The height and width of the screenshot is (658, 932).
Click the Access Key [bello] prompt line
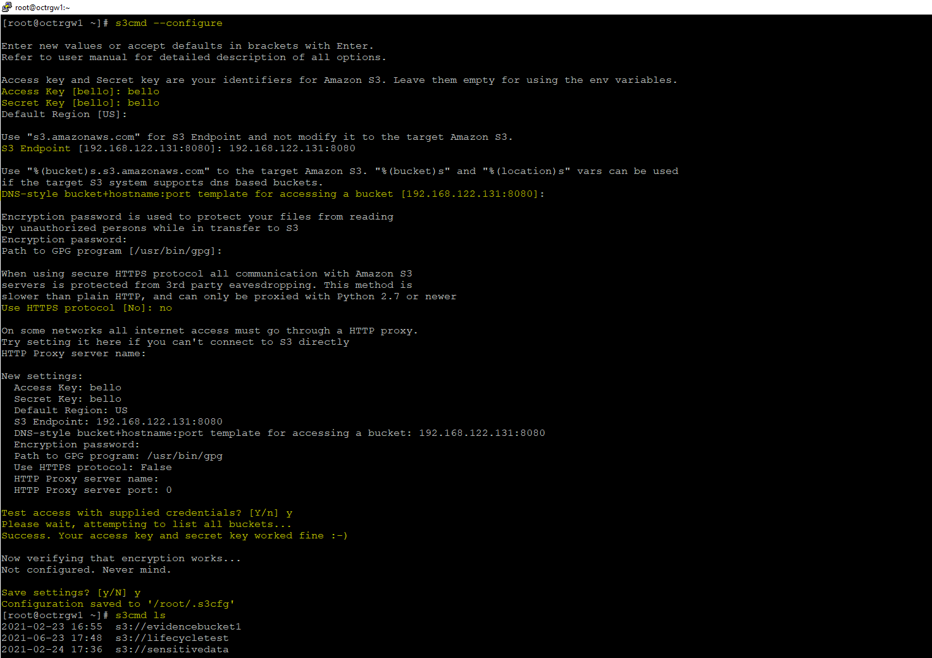point(80,91)
